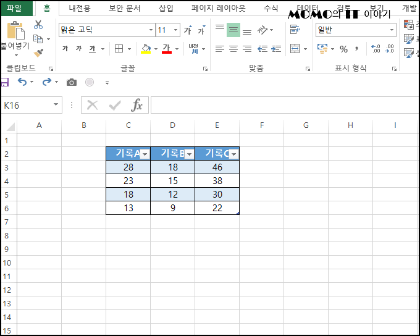Click merge and center icon
The height and width of the screenshot is (336, 420).
click(295, 49)
